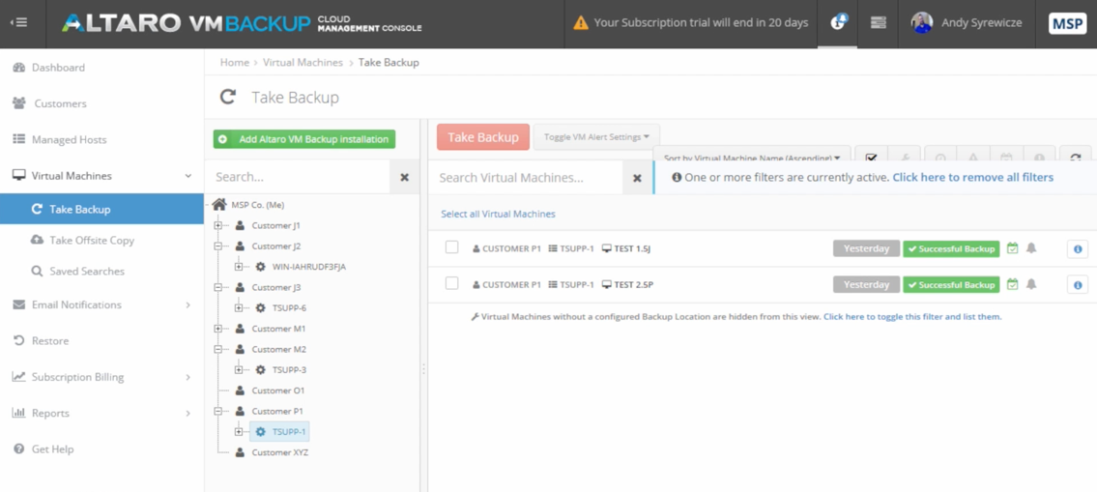Click link to toggle hidden VMs filter
Screen dimensions: 1097x492
[x=912, y=316]
